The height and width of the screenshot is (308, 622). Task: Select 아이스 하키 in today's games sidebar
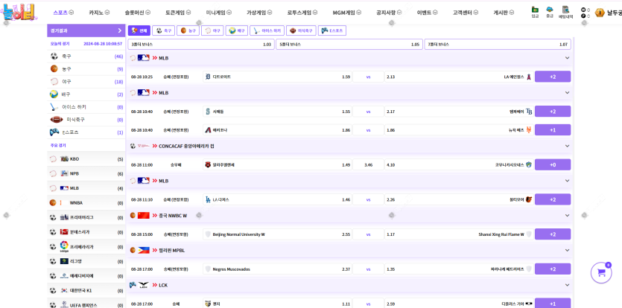86,107
